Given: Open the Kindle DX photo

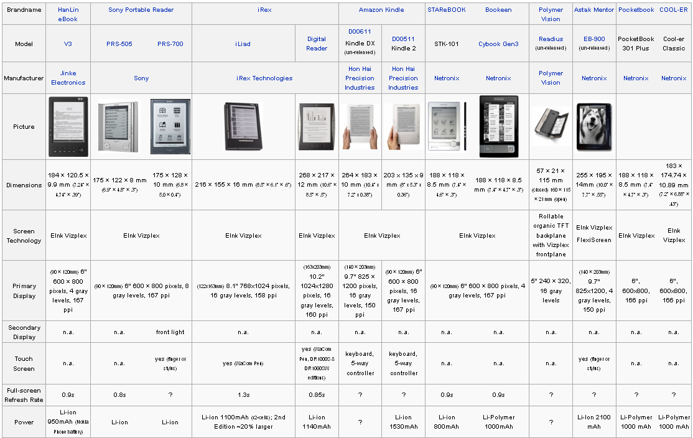Looking at the screenshot, I should pos(360,127).
